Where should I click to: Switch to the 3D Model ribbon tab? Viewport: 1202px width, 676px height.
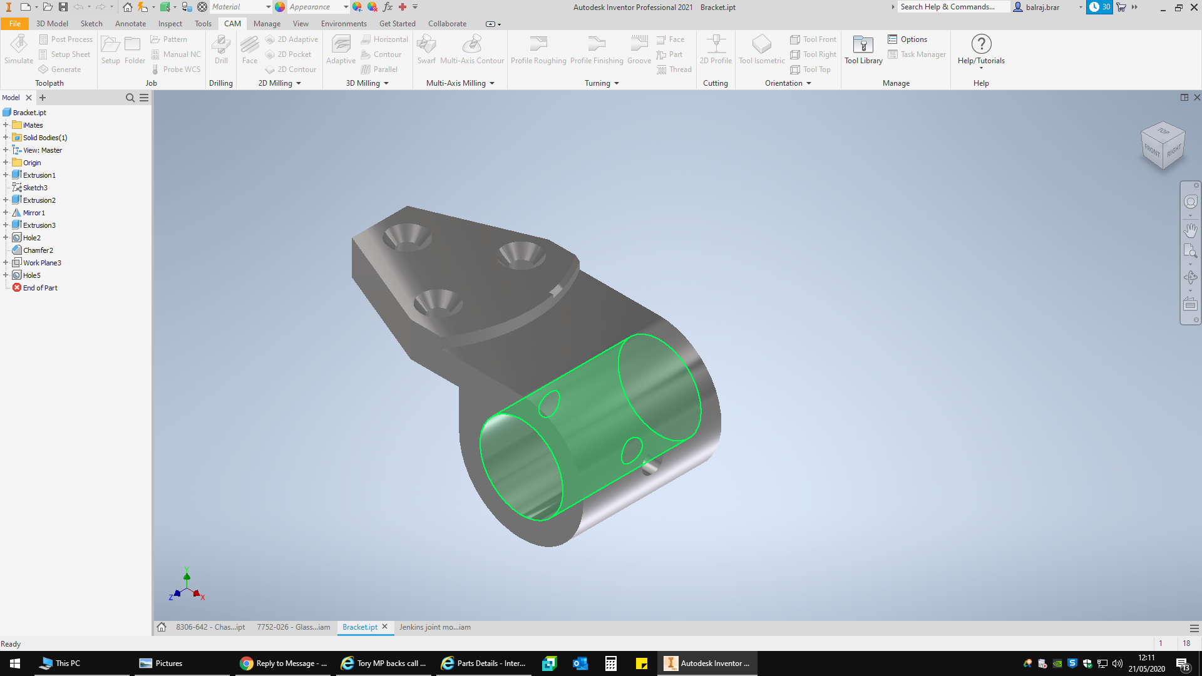pos(52,24)
